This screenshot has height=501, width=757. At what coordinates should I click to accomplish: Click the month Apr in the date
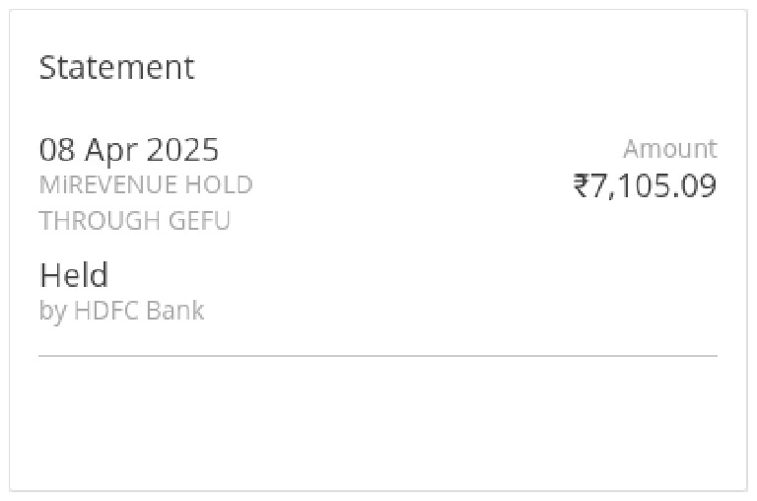110,150
